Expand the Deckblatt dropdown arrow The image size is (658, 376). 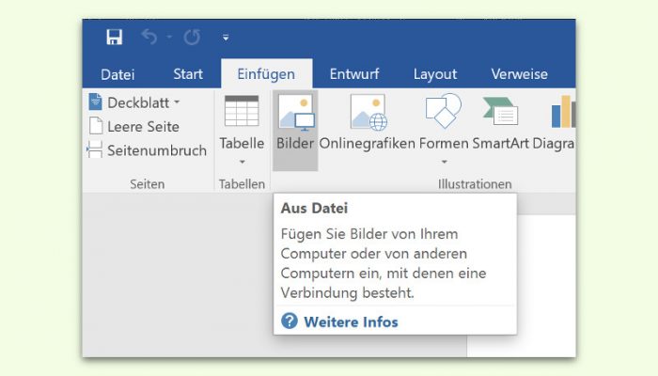[177, 102]
